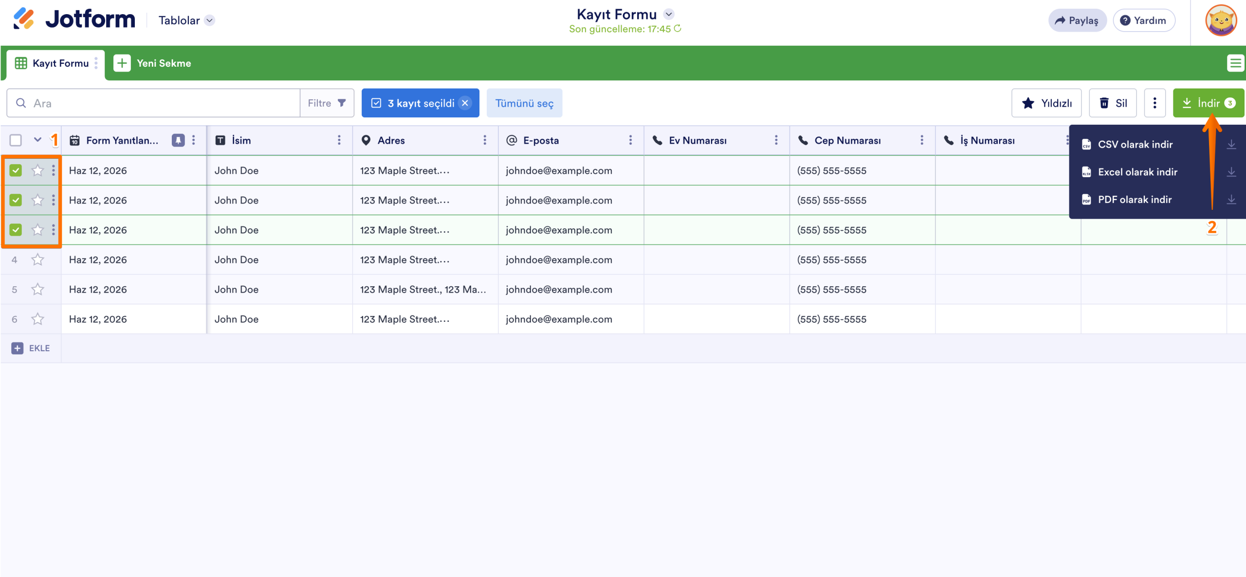Open the user avatar menu

(1221, 20)
